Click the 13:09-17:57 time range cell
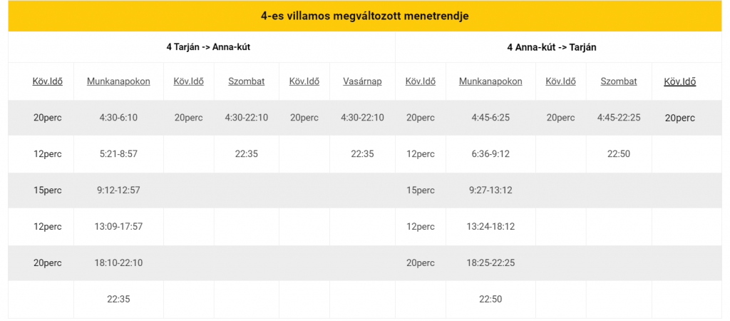Image resolution: width=730 pixels, height=321 pixels. click(118, 227)
